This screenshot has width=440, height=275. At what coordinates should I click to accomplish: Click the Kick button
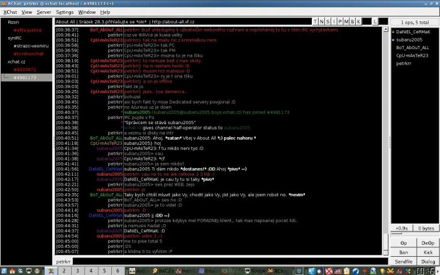point(428,252)
